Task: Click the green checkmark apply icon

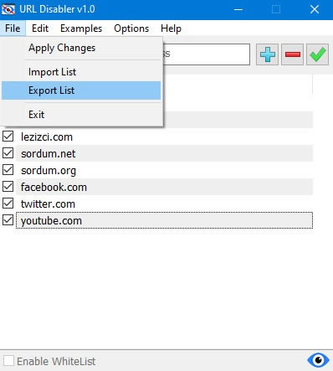Action: 317,54
